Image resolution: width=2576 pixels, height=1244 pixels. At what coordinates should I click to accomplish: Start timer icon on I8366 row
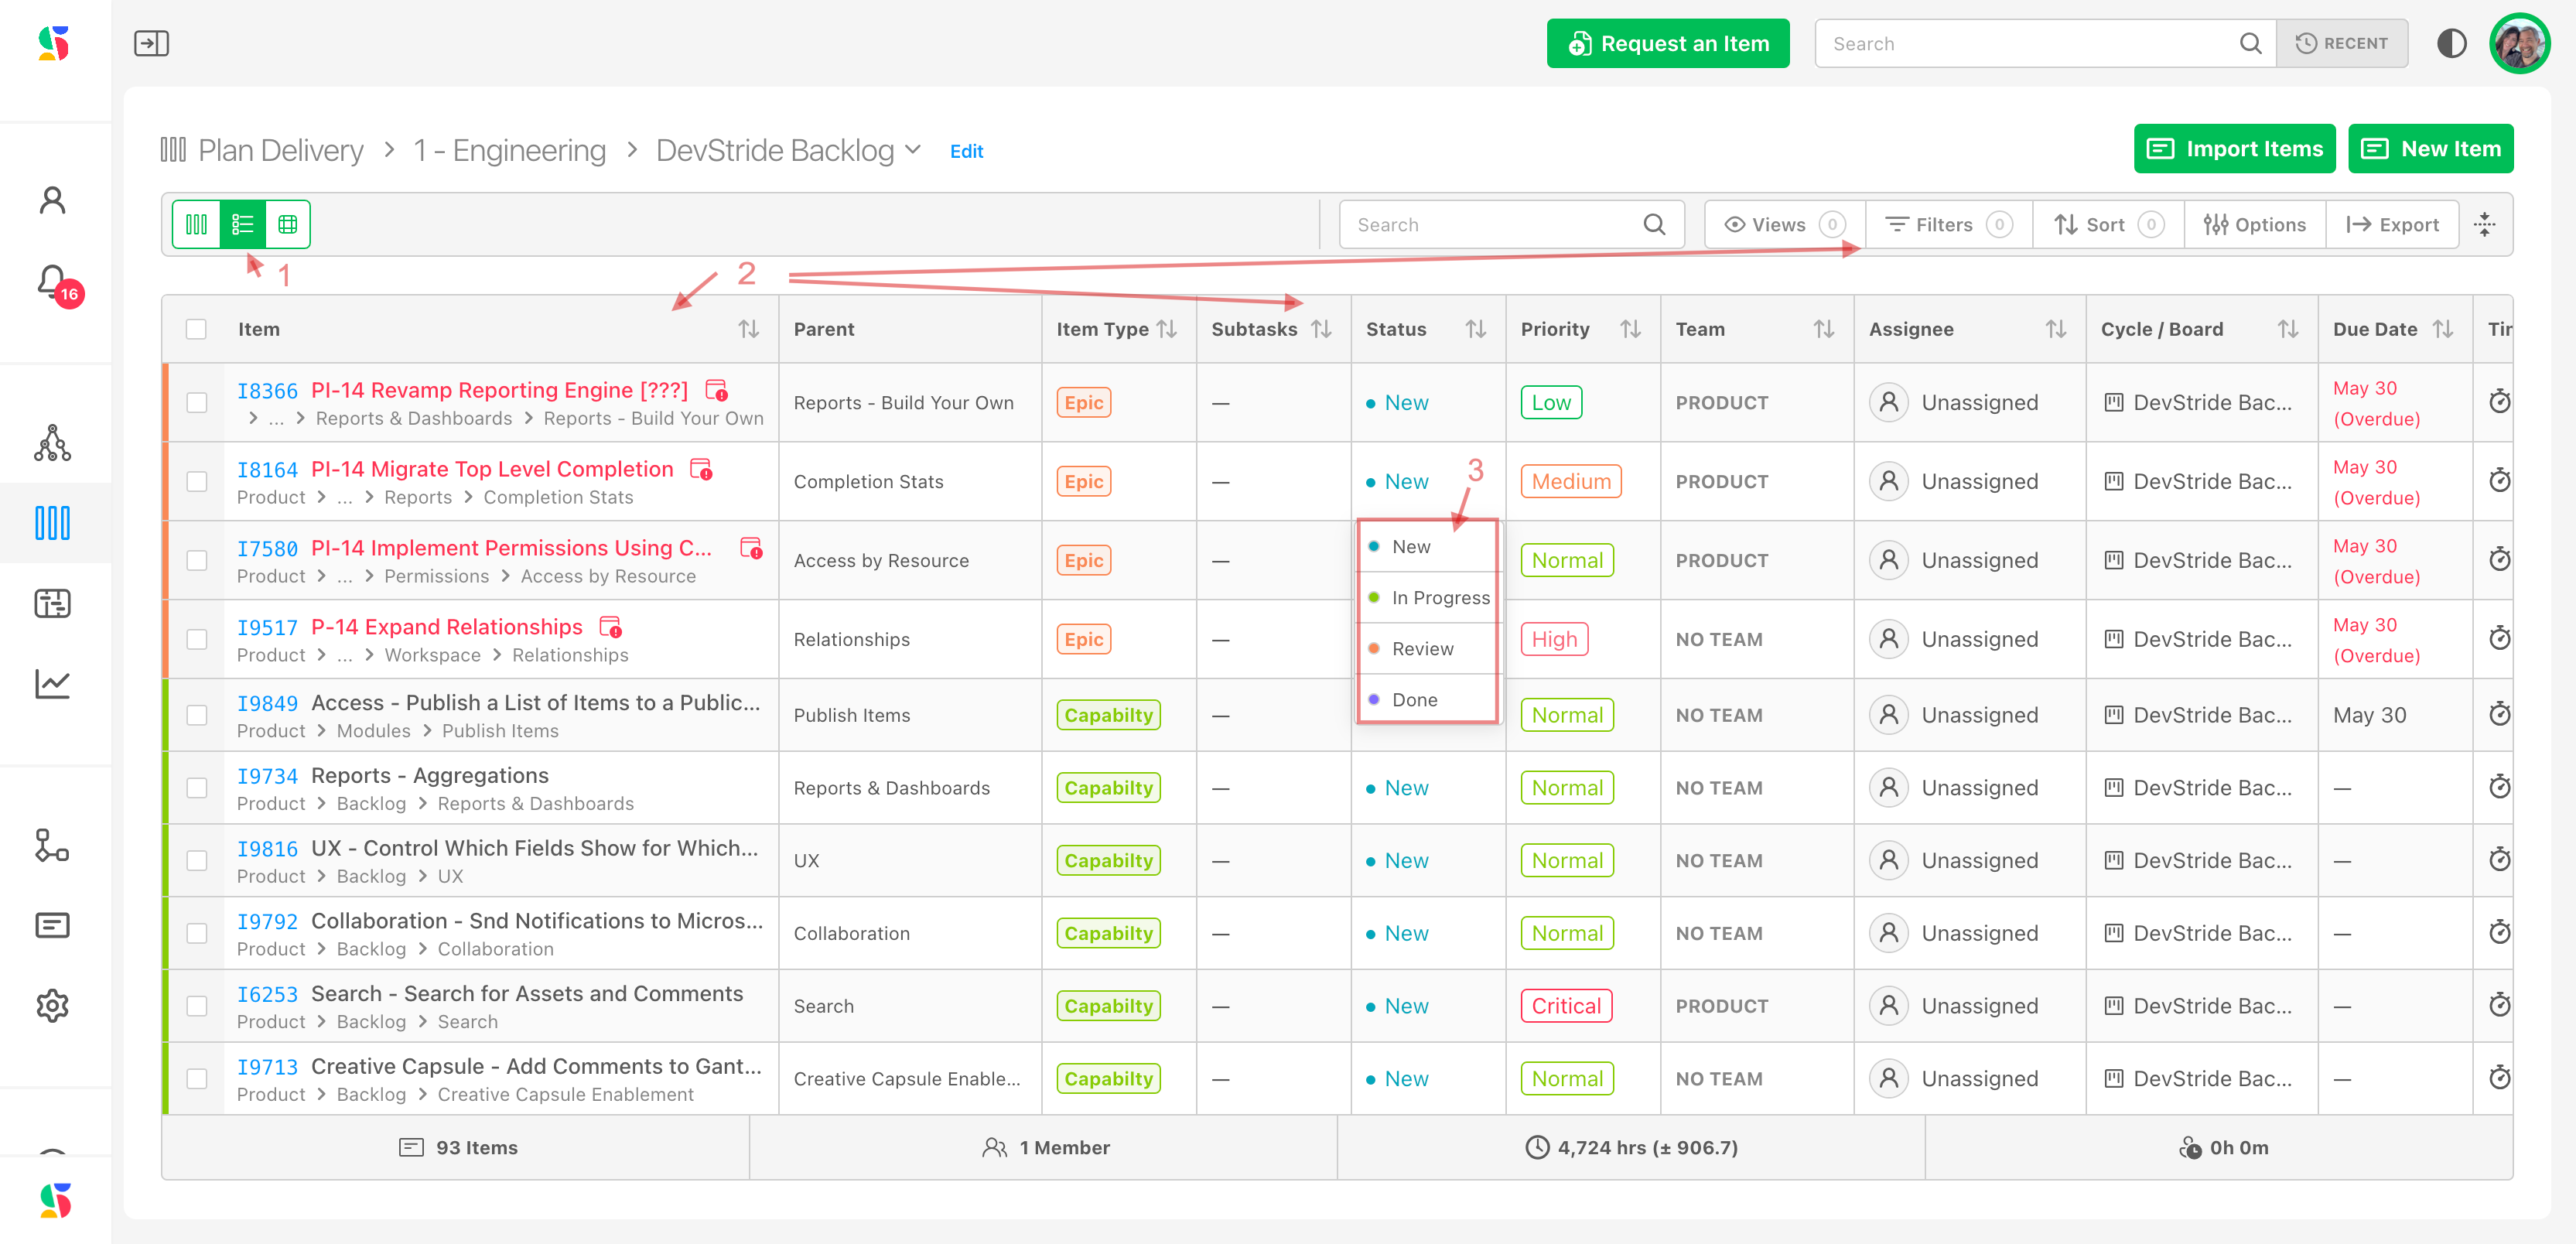(x=2499, y=402)
